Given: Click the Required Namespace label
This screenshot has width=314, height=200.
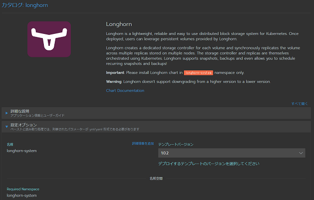Looking at the screenshot, I should 23,189.
